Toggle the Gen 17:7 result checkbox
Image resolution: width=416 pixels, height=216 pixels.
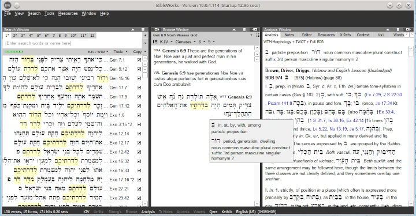[x=139, y=88]
